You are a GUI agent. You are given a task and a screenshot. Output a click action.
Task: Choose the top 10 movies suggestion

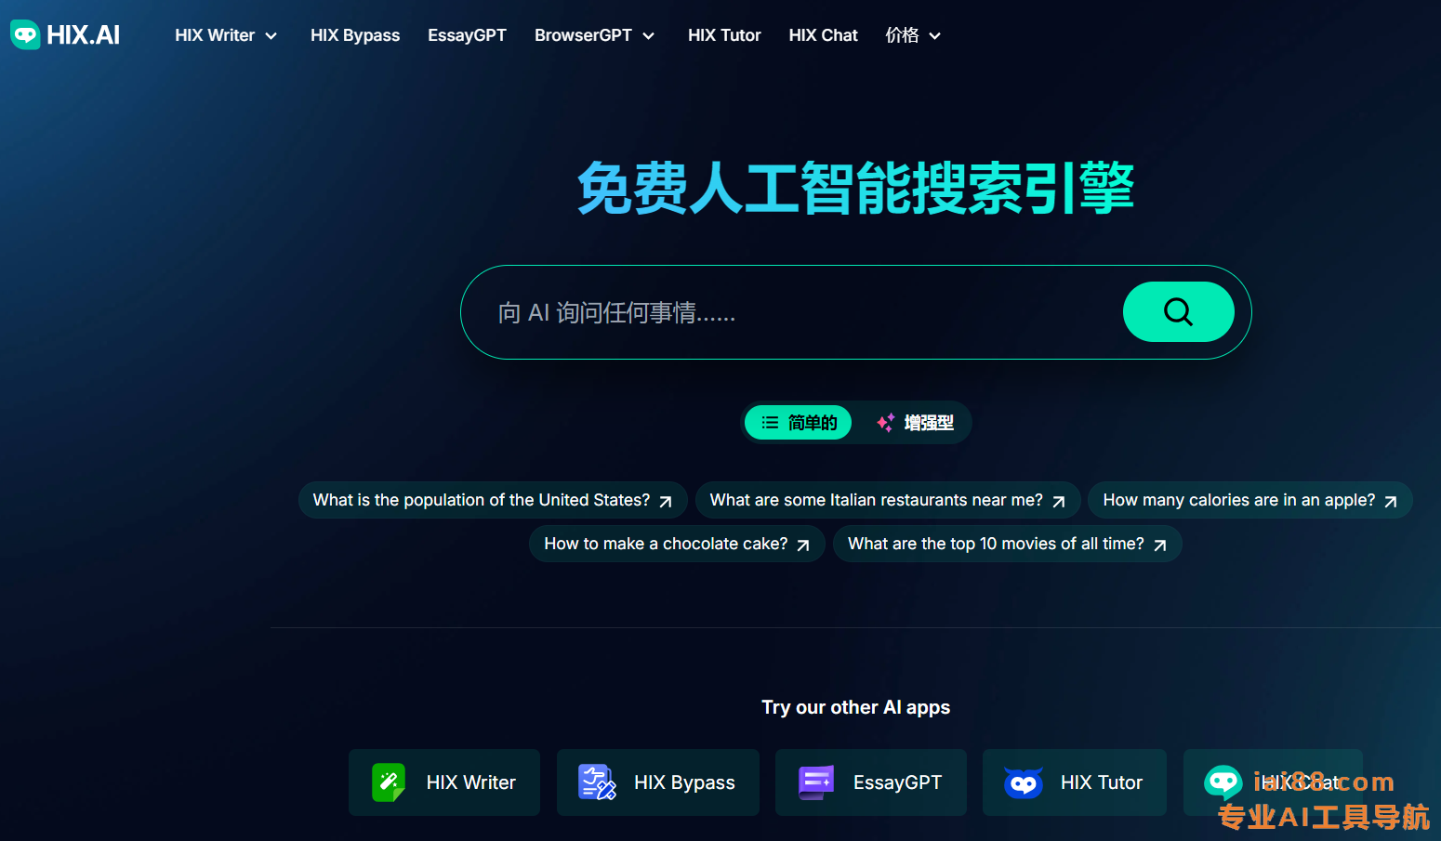click(x=1008, y=544)
